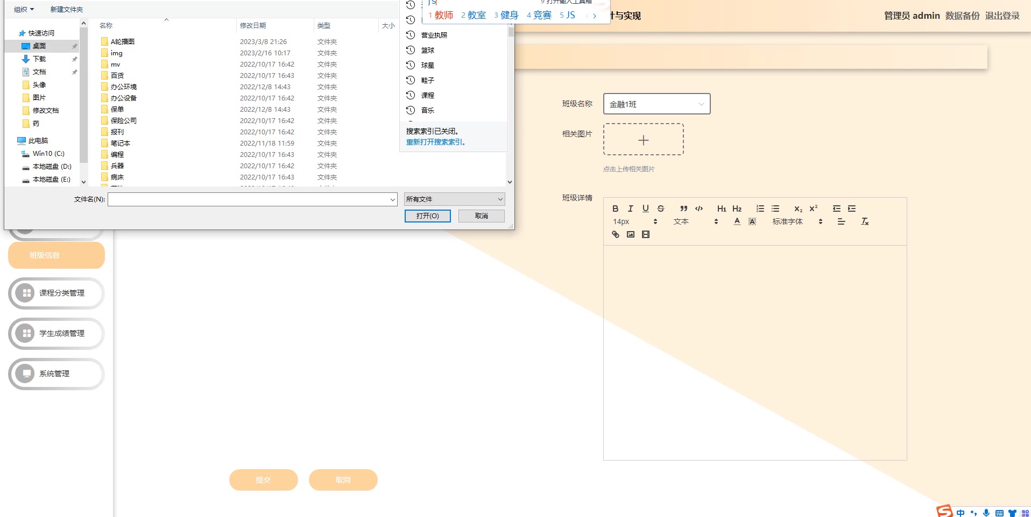Insert a numbered list in the editor
Screen dimensions: 1031x517
760,209
